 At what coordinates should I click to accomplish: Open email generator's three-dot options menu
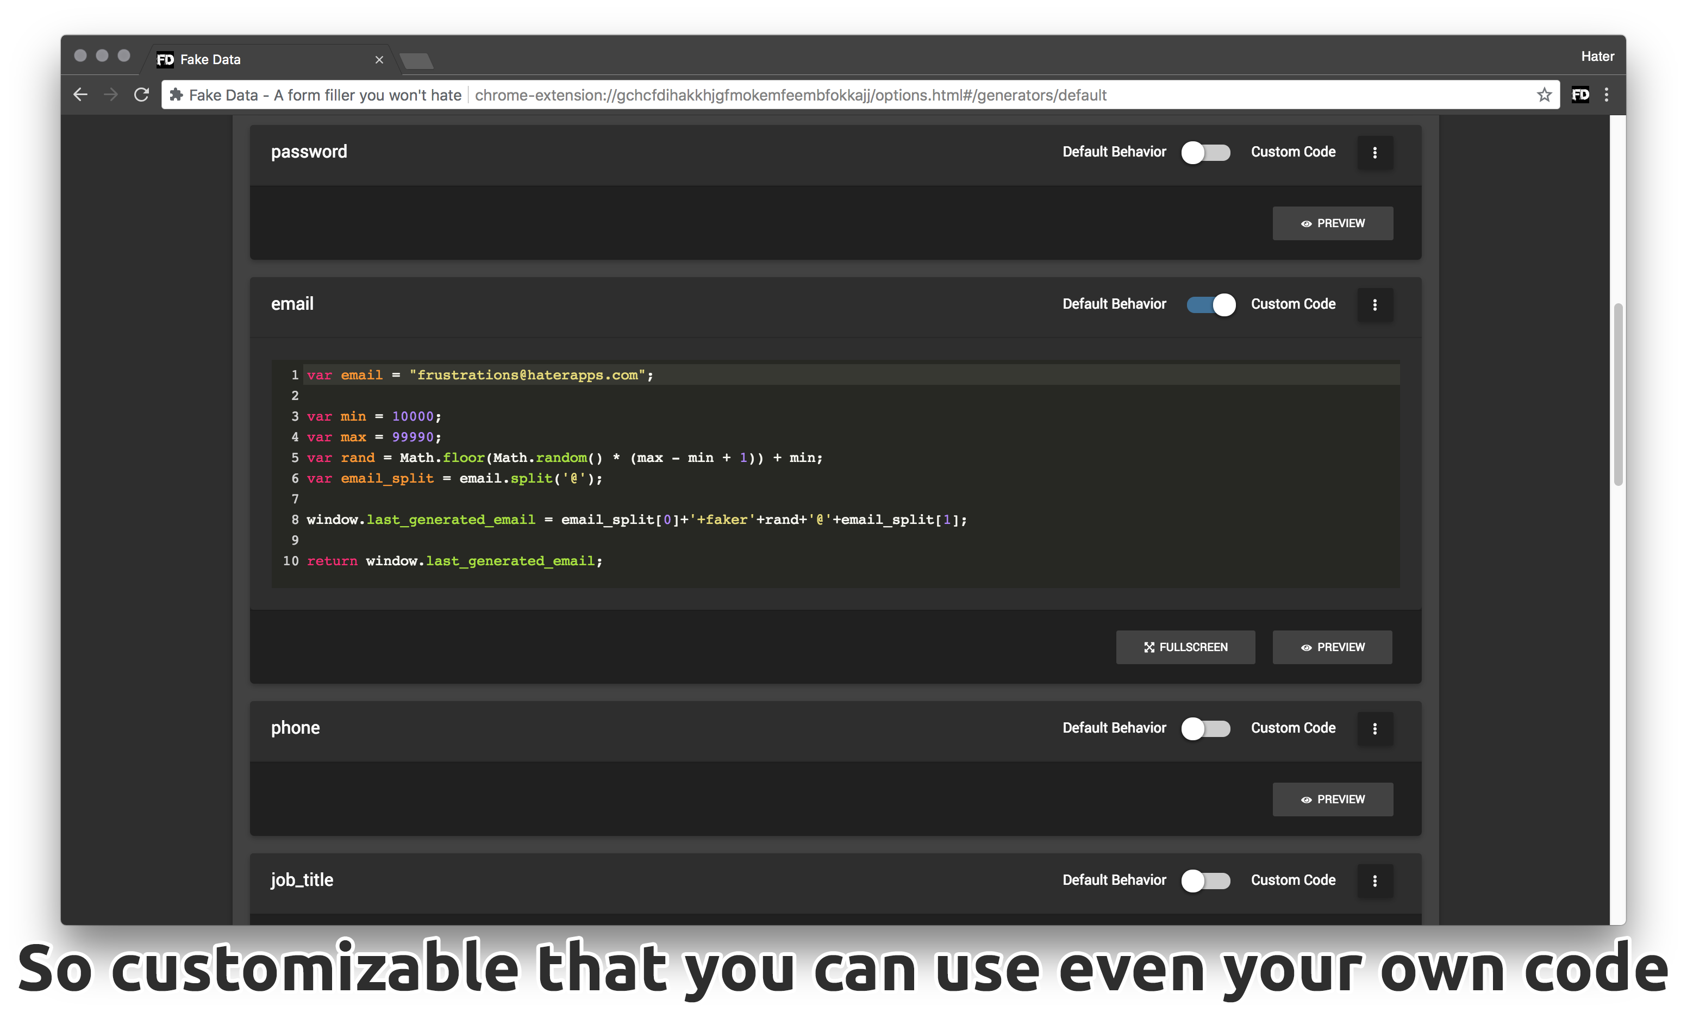[1374, 305]
